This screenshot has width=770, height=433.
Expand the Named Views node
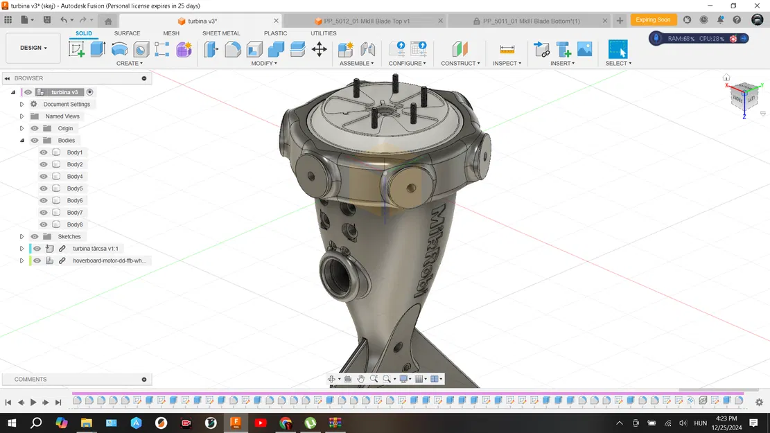click(21, 116)
